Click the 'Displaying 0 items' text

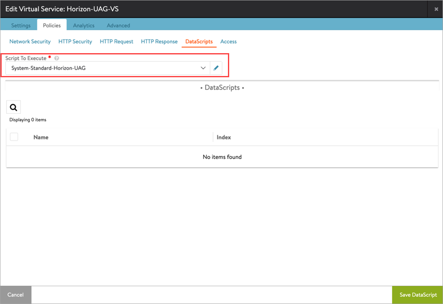coord(28,120)
